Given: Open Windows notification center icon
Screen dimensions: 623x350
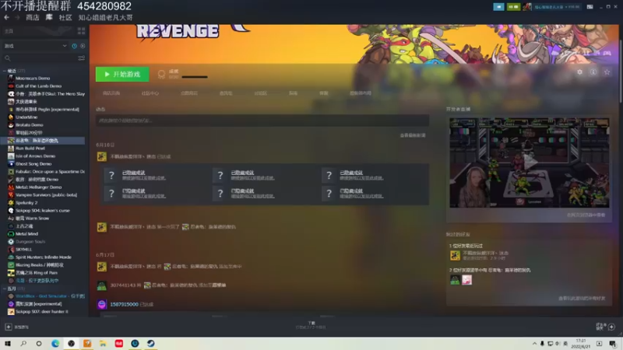Looking at the screenshot, I should (x=612, y=344).
